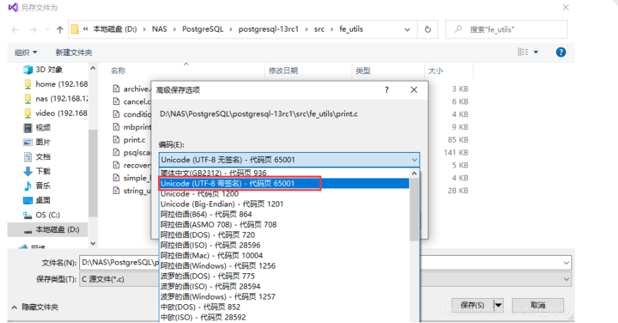
Task: Select the mbprint file row
Action: (131, 127)
